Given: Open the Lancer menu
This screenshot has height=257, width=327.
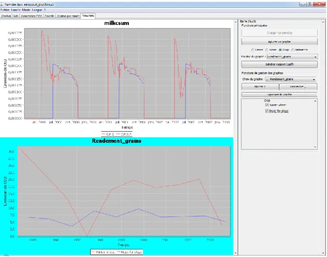Looking at the screenshot, I should (16, 10).
